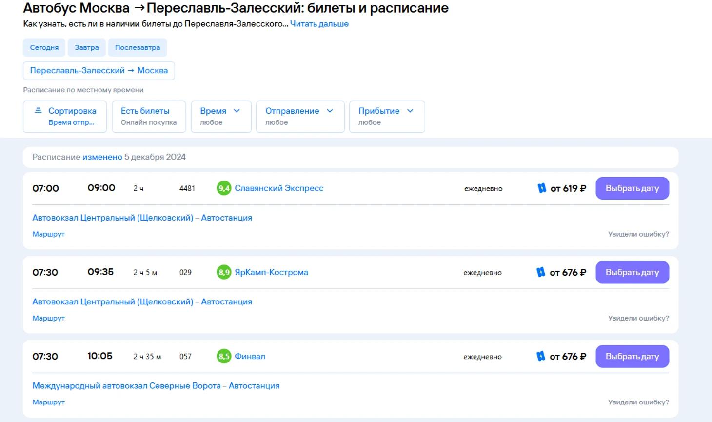Choose the Послезавтра date tab
The width and height of the screenshot is (712, 422).
click(137, 47)
